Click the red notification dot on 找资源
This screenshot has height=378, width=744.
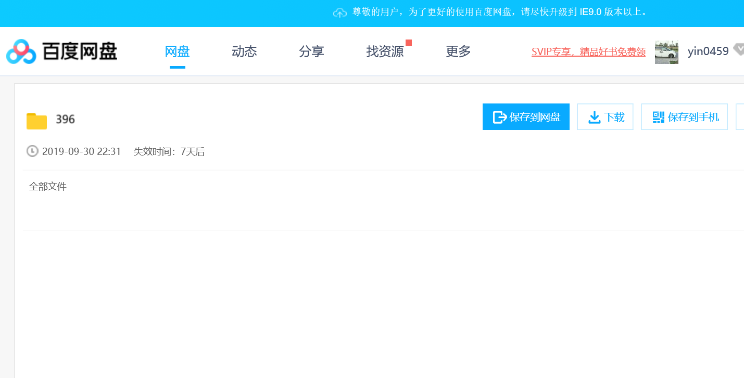pos(409,43)
